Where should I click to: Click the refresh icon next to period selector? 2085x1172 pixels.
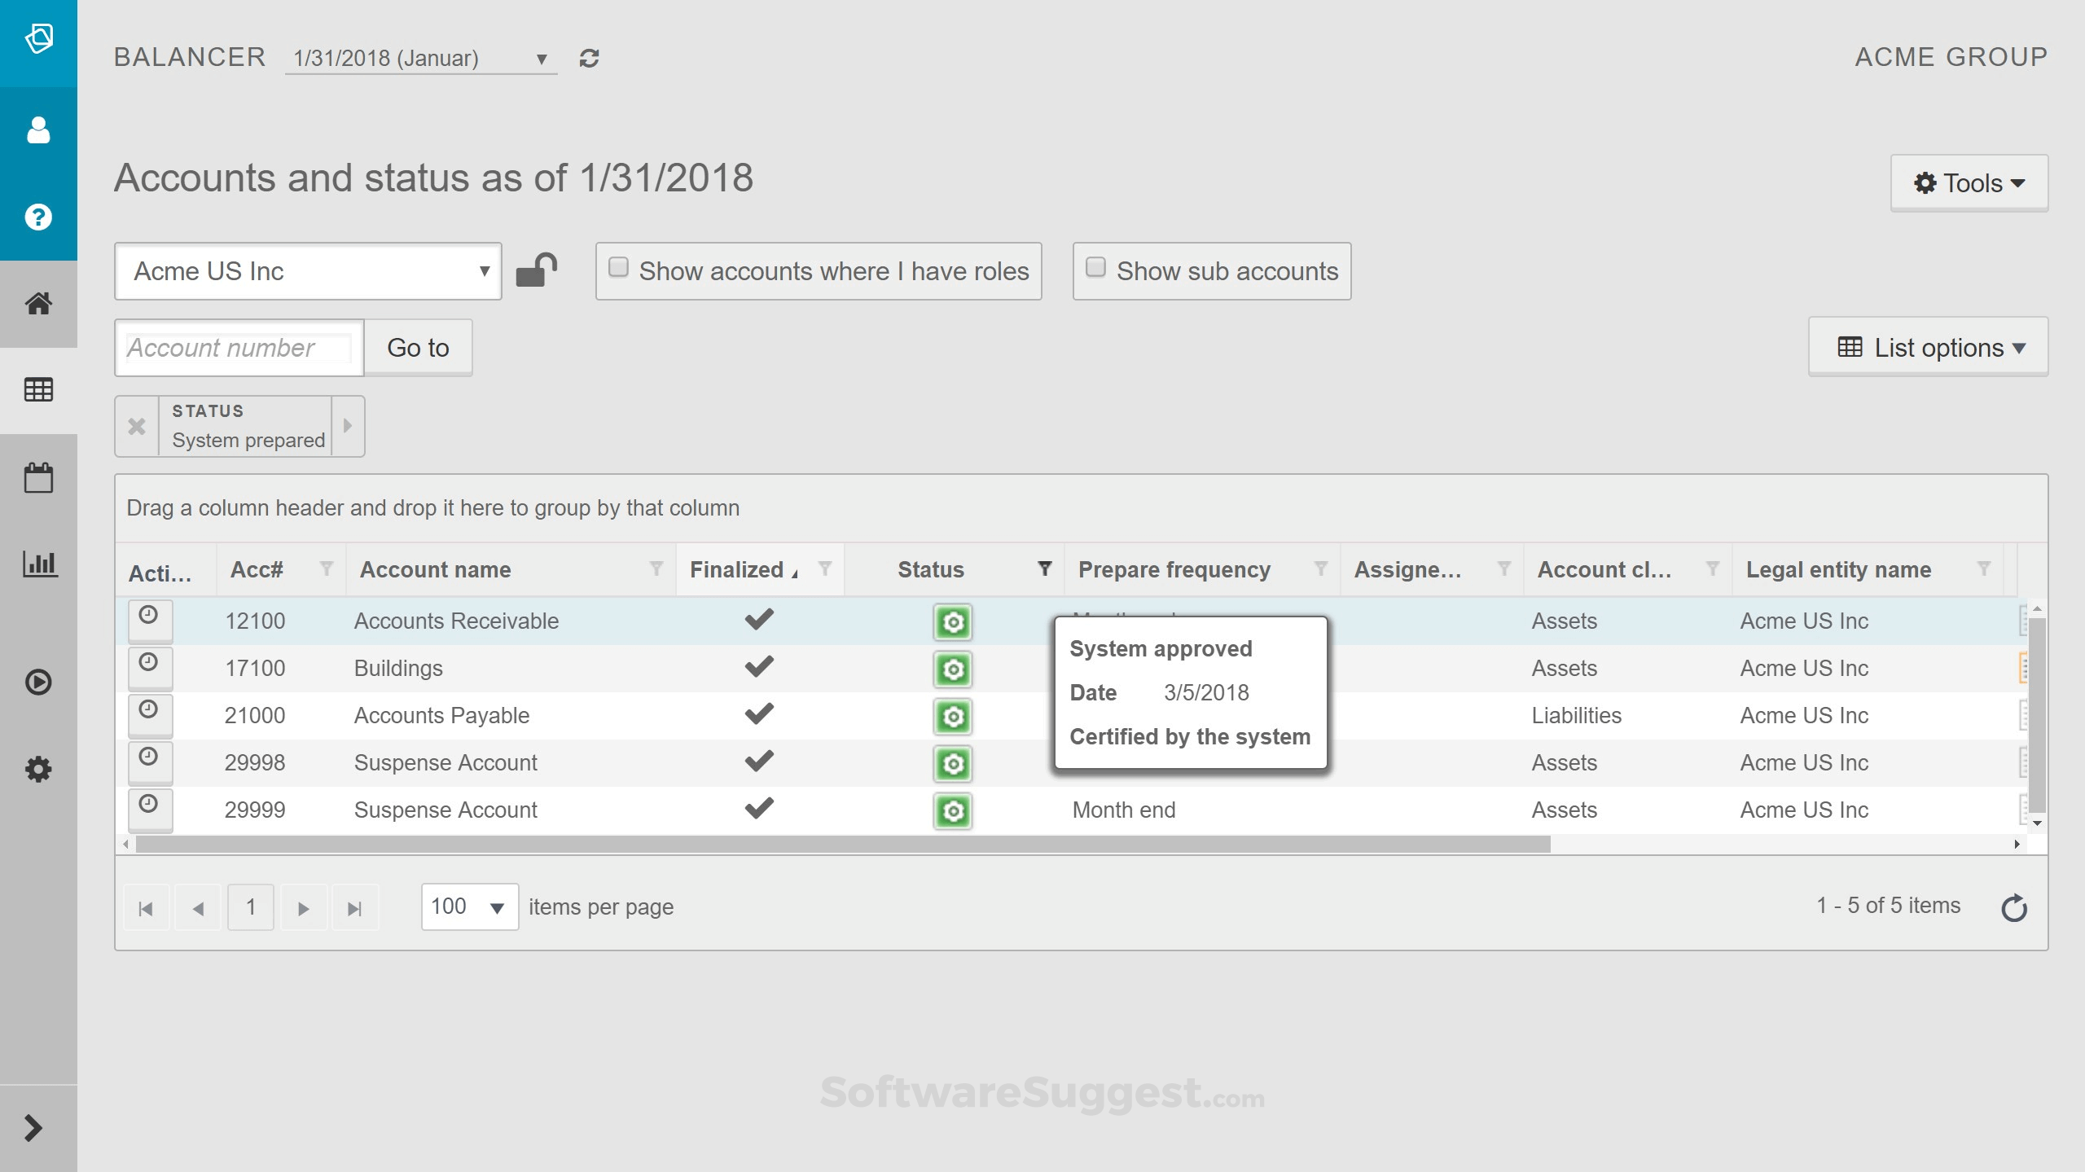click(x=589, y=58)
